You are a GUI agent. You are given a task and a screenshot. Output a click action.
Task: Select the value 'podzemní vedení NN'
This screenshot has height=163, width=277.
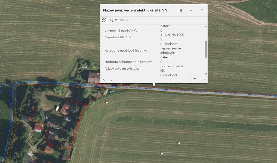(x=173, y=68)
